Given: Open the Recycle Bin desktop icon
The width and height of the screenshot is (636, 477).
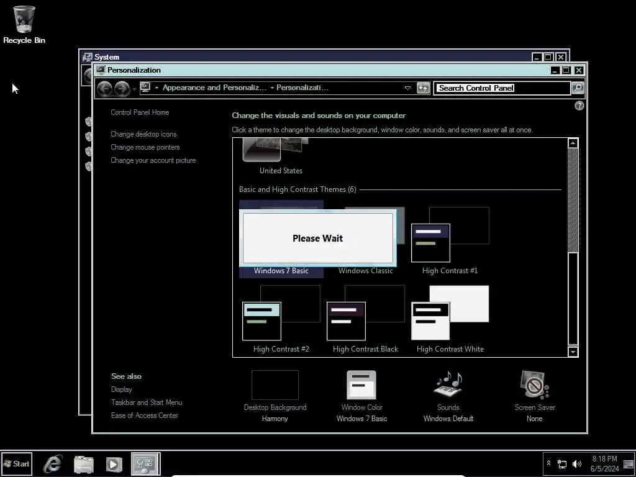Looking at the screenshot, I should pos(24,24).
